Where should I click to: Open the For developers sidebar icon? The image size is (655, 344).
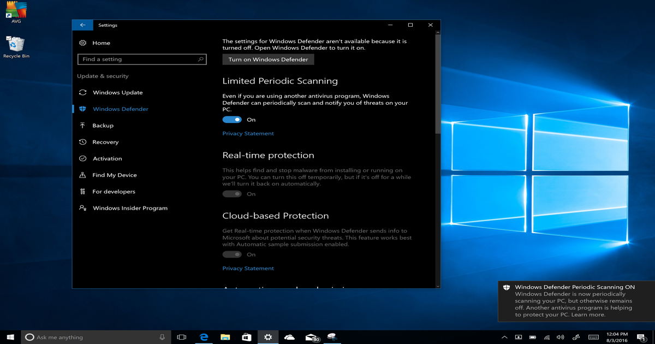(82, 191)
